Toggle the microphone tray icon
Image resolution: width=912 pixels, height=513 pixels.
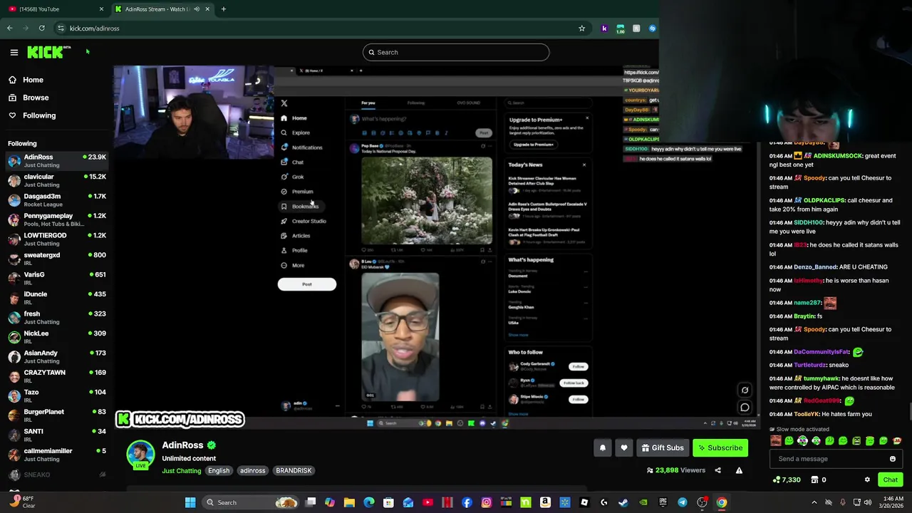[x=842, y=502]
